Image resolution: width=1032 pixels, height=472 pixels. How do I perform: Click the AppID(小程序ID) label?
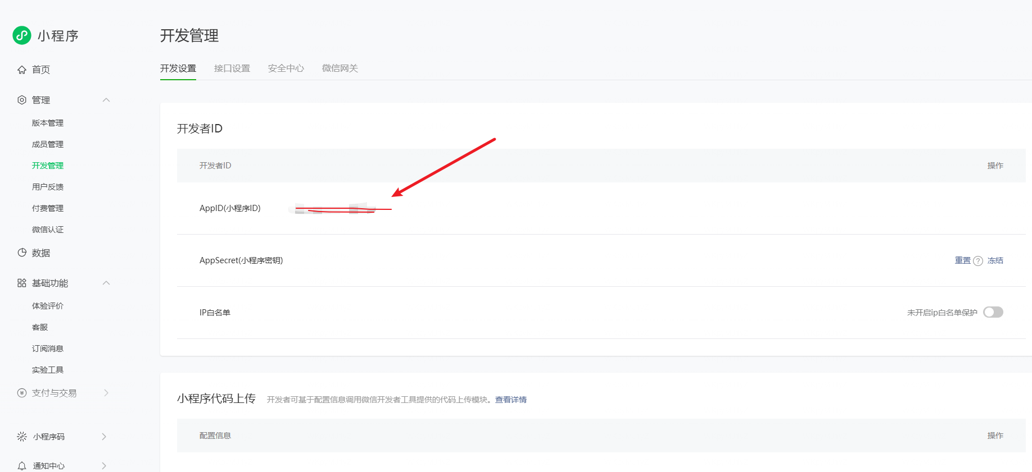(230, 208)
